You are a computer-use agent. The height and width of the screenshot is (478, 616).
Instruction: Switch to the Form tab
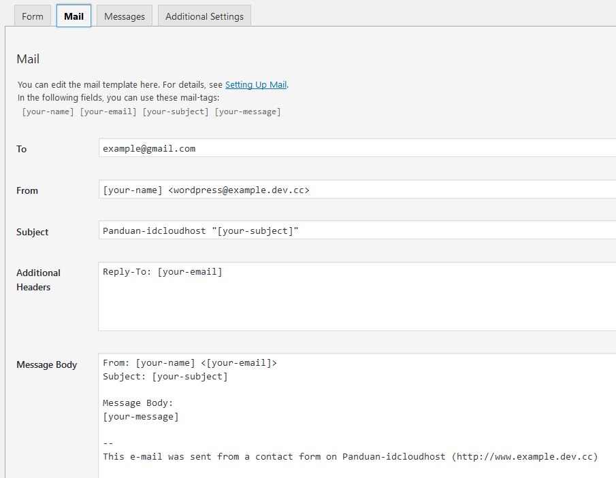32,15
